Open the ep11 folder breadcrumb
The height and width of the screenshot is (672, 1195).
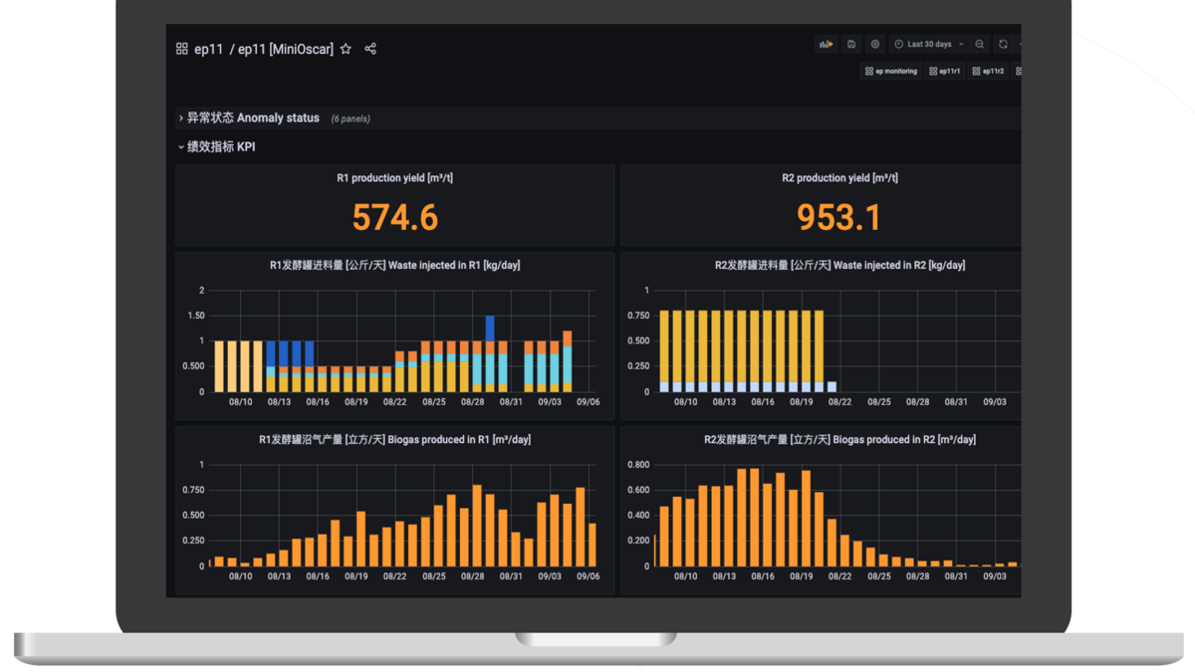(x=209, y=49)
